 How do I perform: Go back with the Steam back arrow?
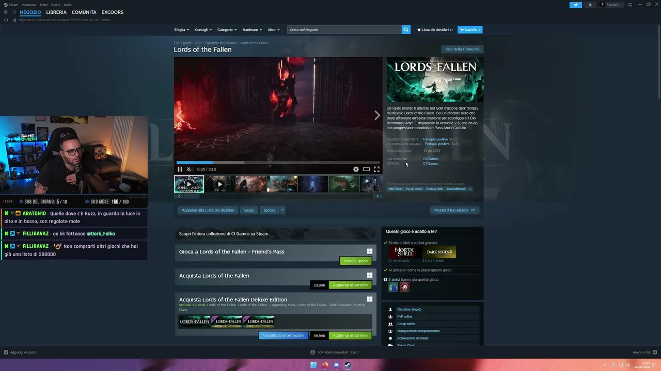point(6,12)
